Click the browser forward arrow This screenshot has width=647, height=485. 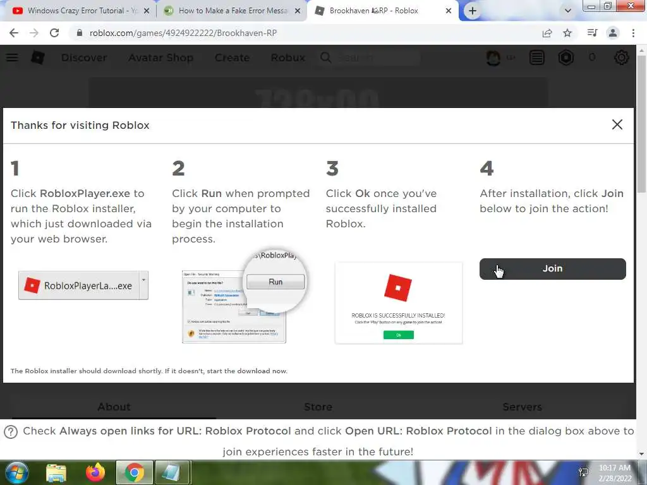[34, 33]
